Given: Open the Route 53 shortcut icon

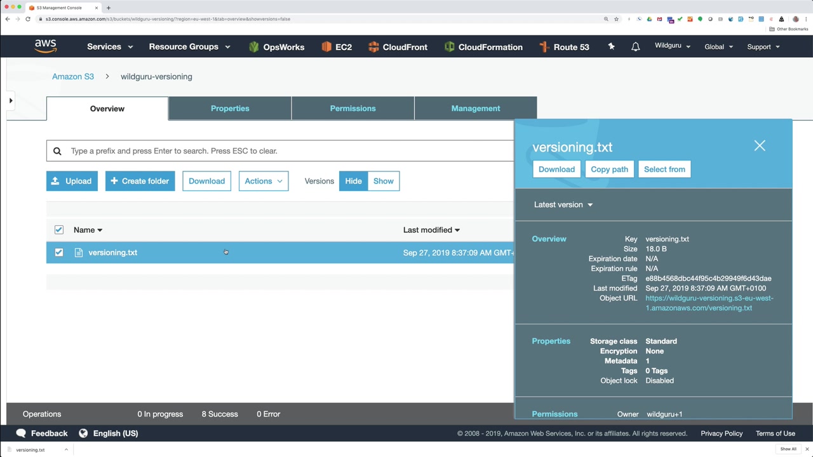Looking at the screenshot, I should point(544,47).
